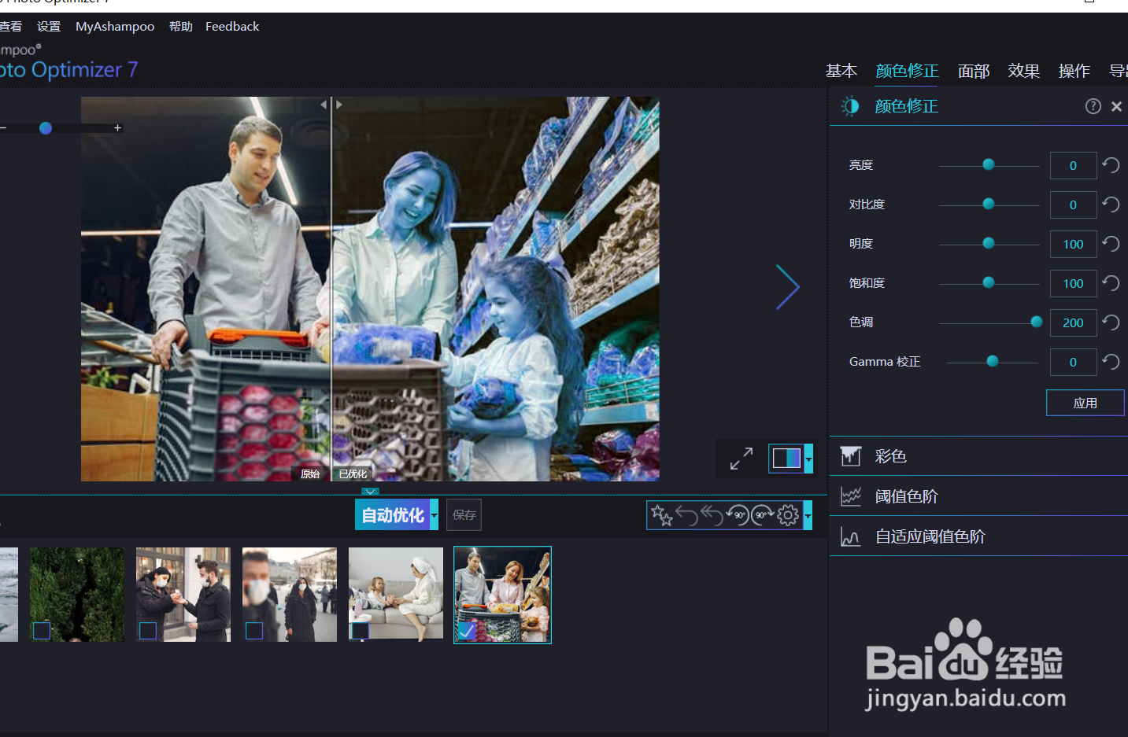Screen dimensions: 1128x737
Task: Move split divider left via top arrow
Action: tap(324, 104)
